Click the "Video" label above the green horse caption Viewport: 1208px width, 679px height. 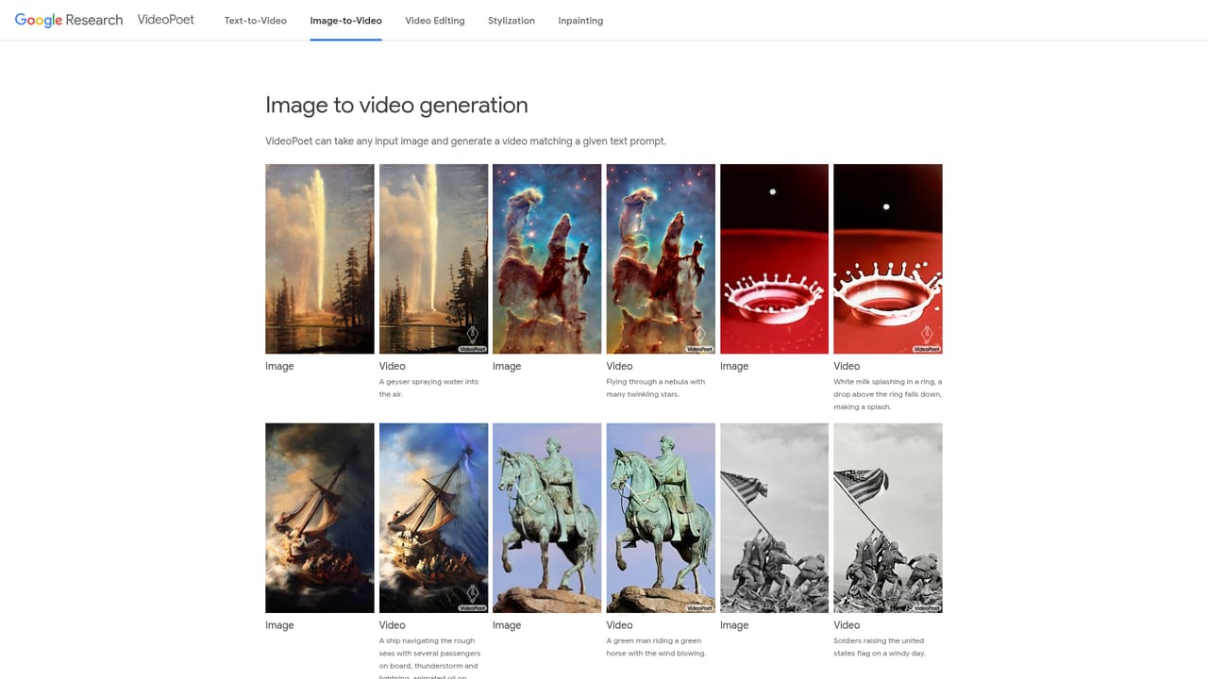tap(619, 625)
